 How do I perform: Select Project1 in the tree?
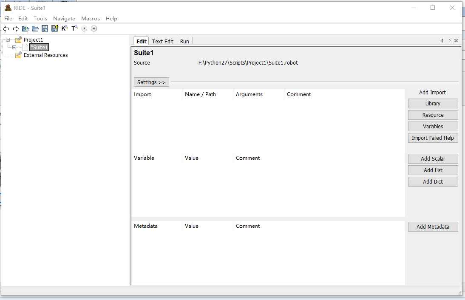(33, 40)
